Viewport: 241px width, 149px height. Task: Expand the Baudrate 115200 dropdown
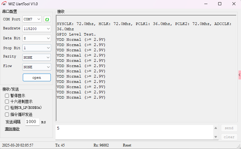coord(37,29)
